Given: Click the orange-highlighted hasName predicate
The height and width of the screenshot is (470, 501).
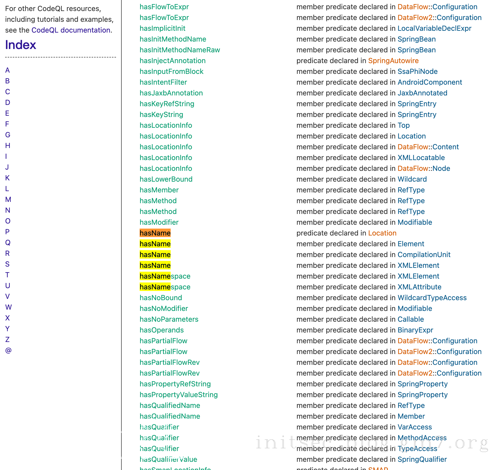Looking at the screenshot, I should 155,233.
